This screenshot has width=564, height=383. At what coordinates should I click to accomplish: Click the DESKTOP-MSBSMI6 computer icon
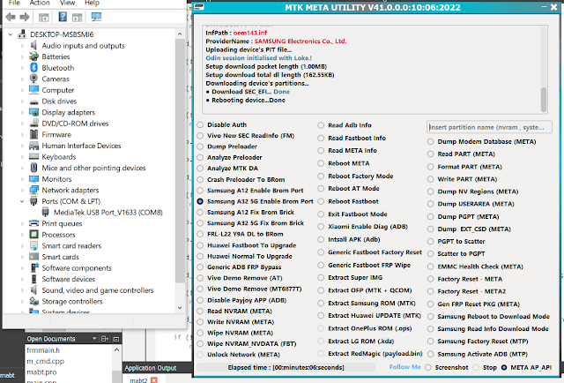click(22, 34)
